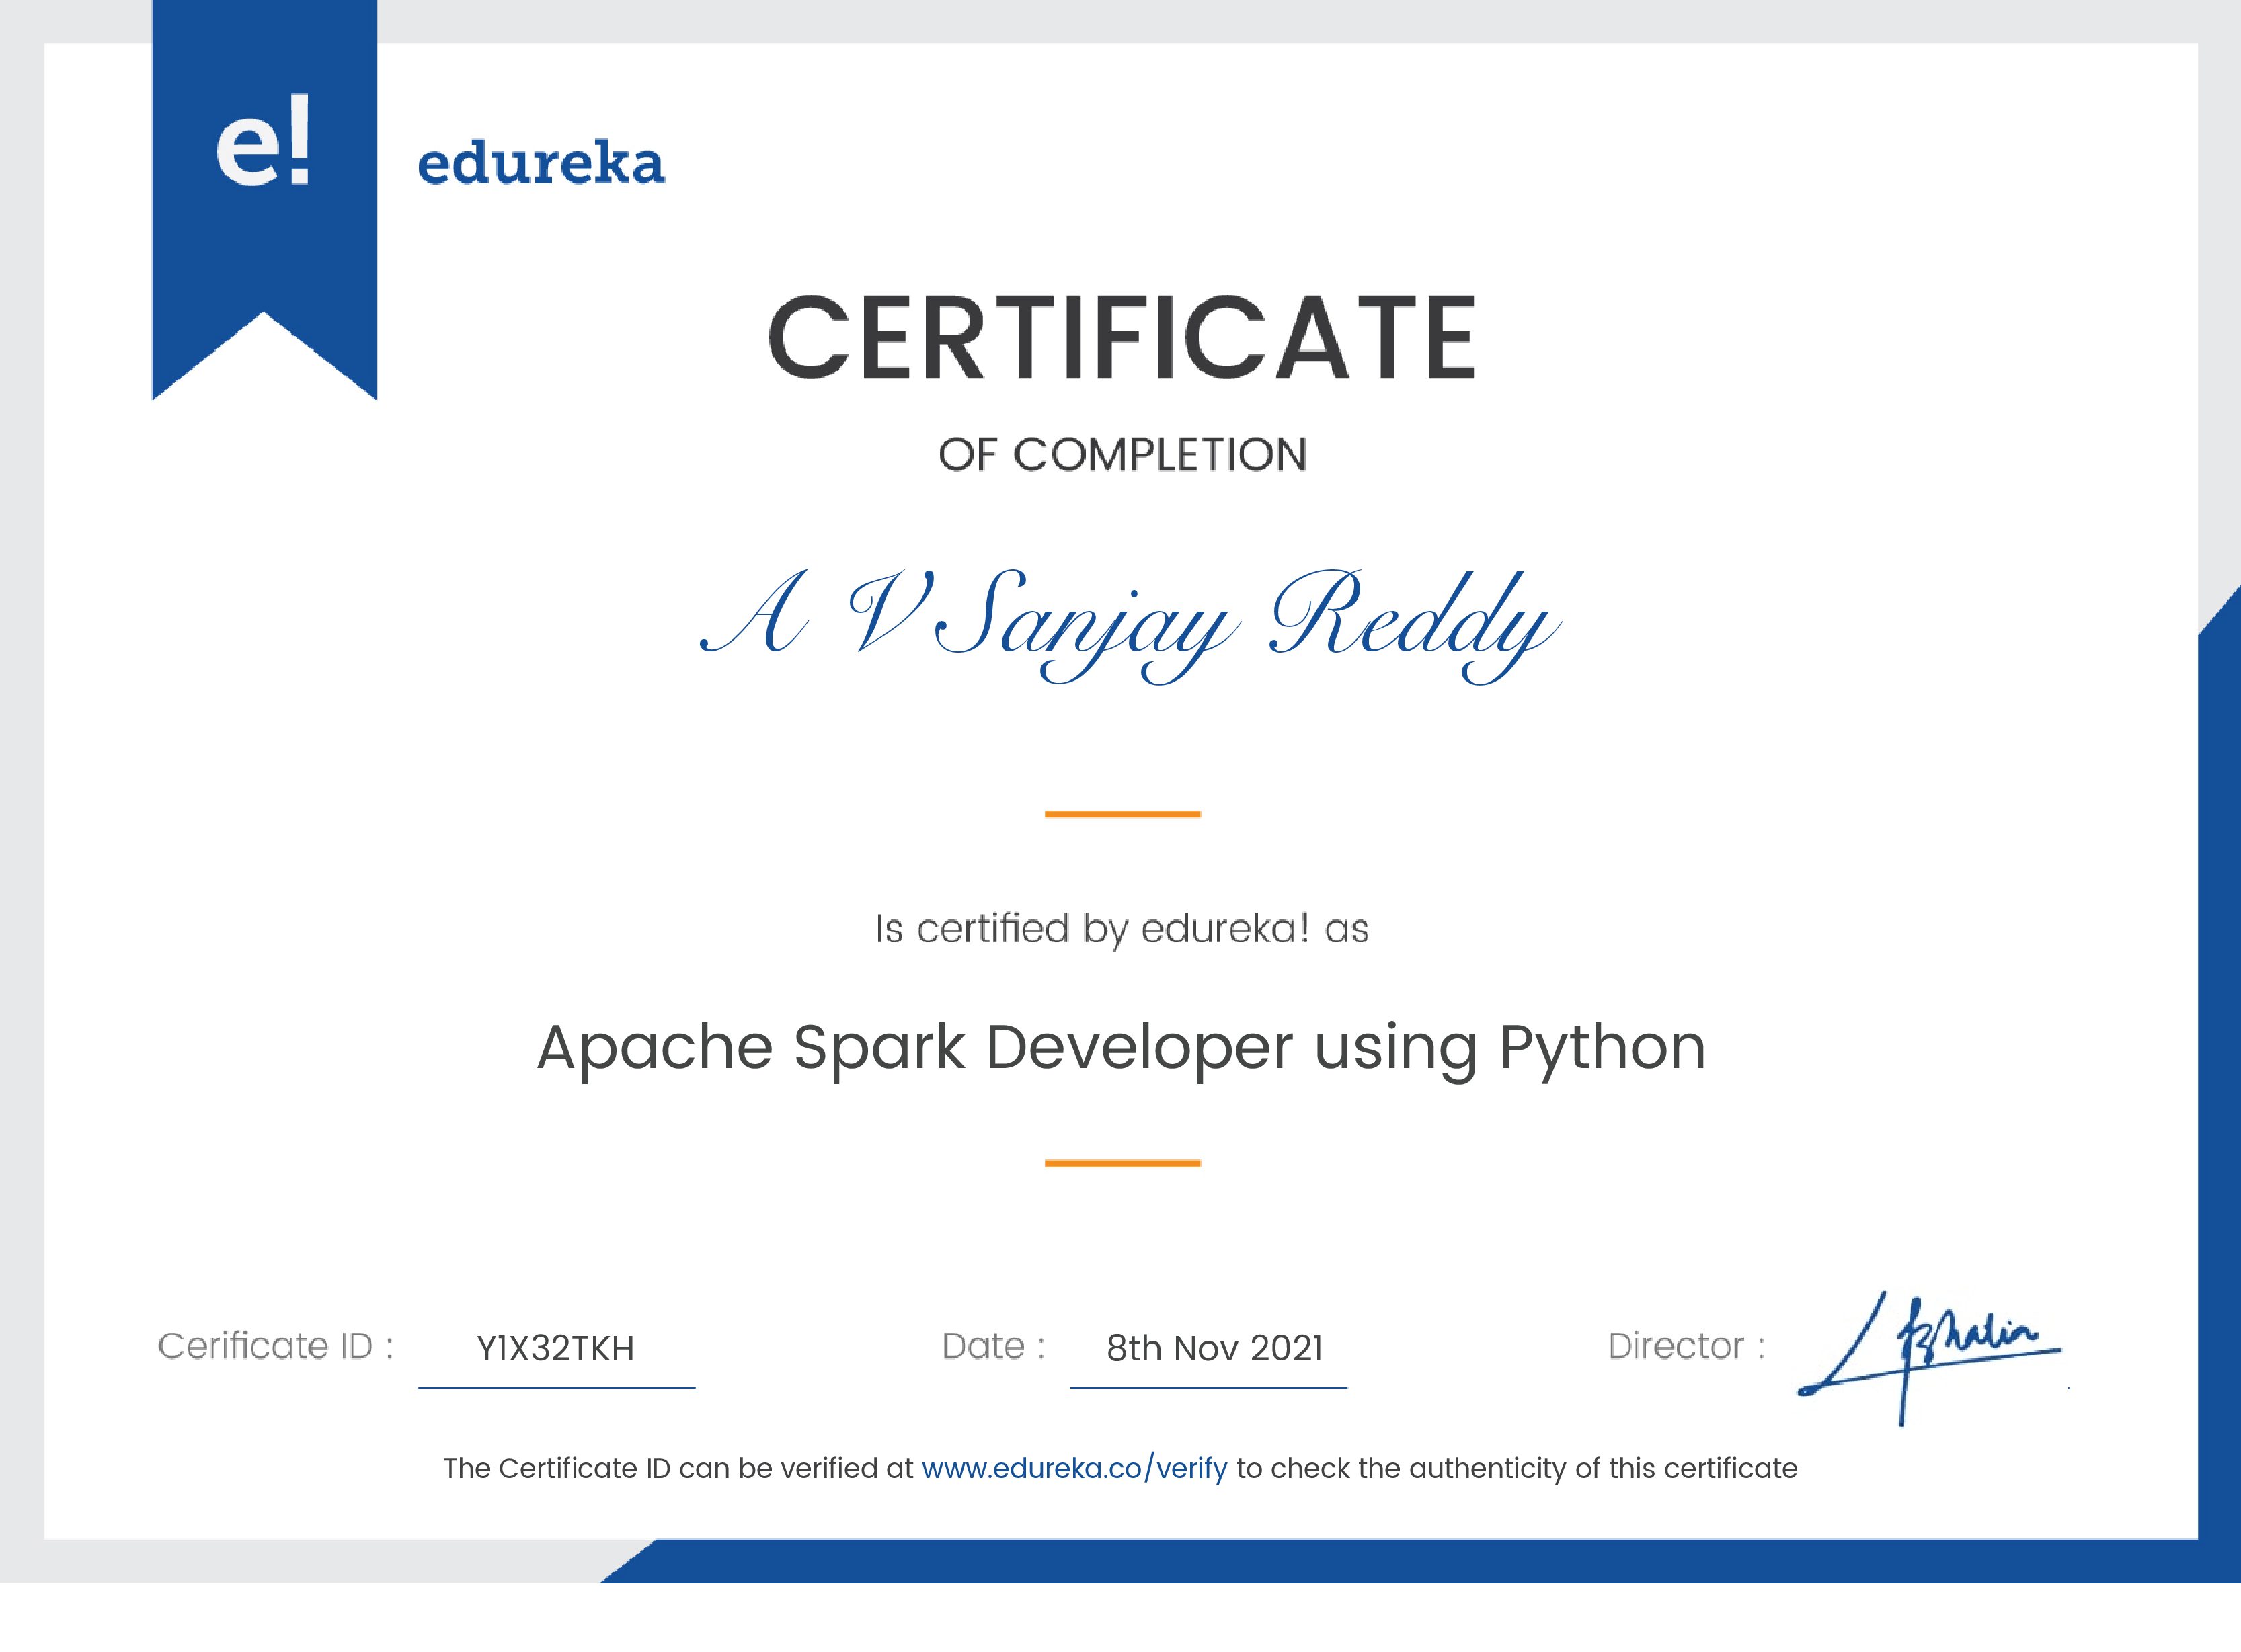Open the www.edureka.co/verify link

coord(1074,1468)
